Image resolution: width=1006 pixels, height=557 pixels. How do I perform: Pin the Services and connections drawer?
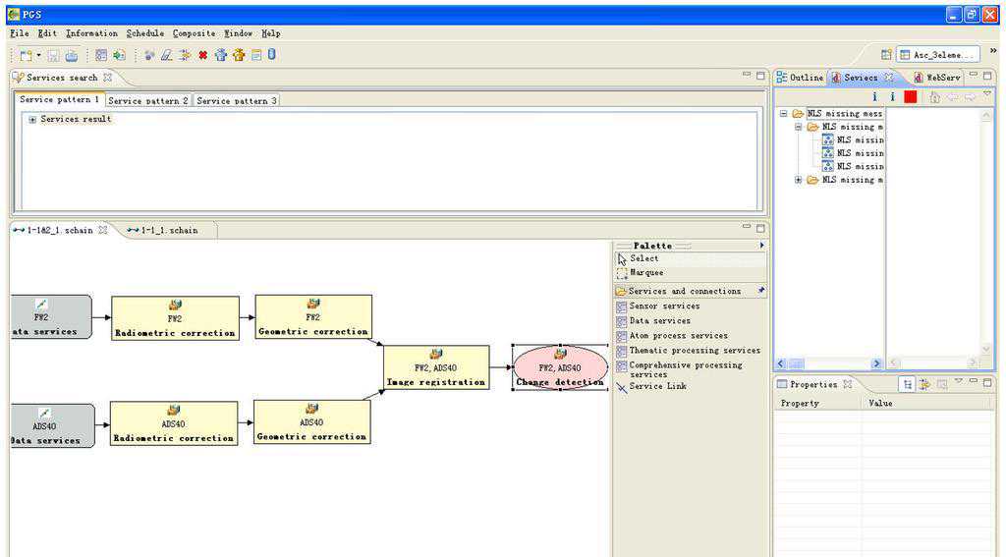tap(760, 291)
